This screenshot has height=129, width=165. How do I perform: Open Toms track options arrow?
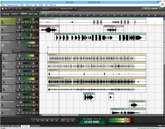[x=37, y=75]
